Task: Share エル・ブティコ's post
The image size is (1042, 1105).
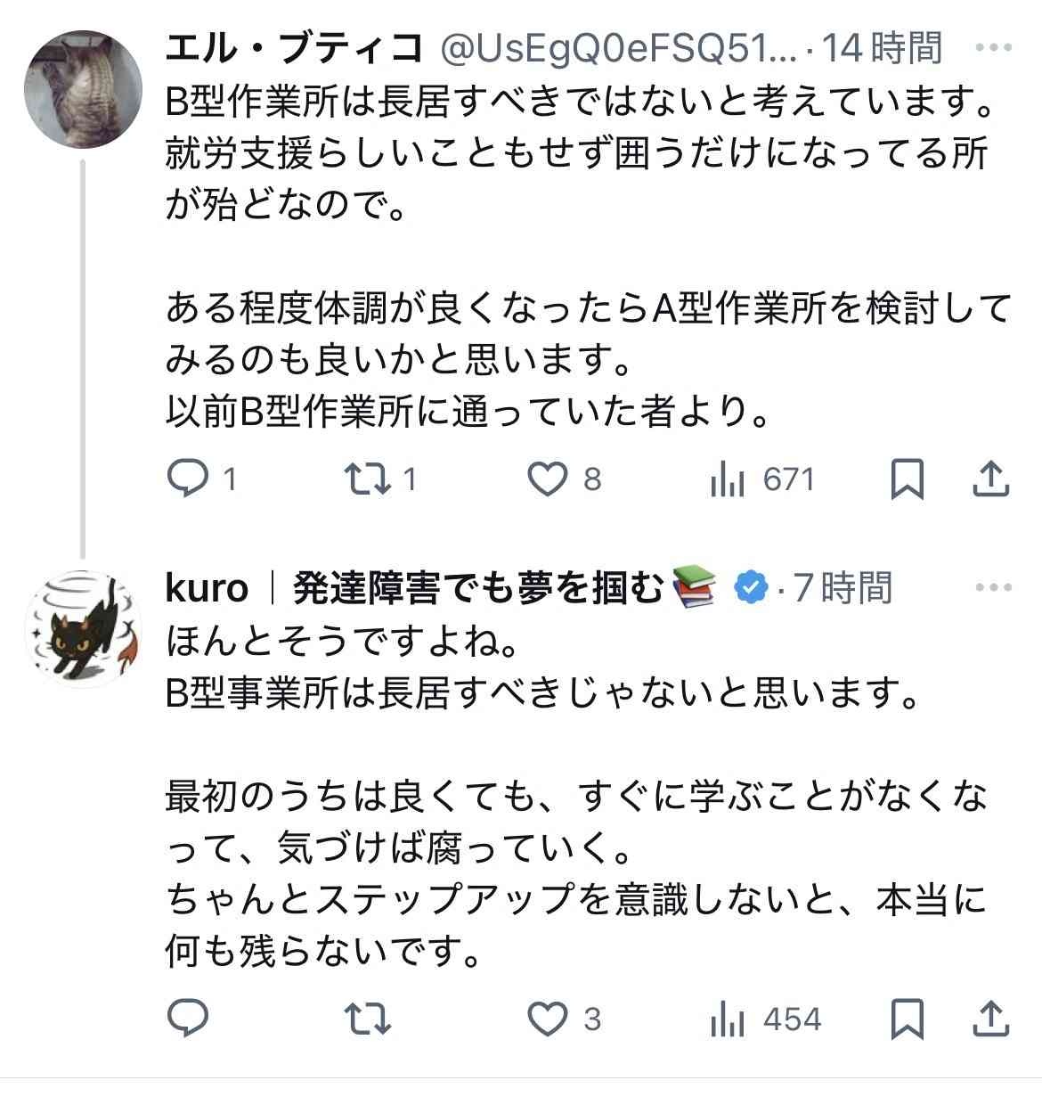Action: pos(989,479)
